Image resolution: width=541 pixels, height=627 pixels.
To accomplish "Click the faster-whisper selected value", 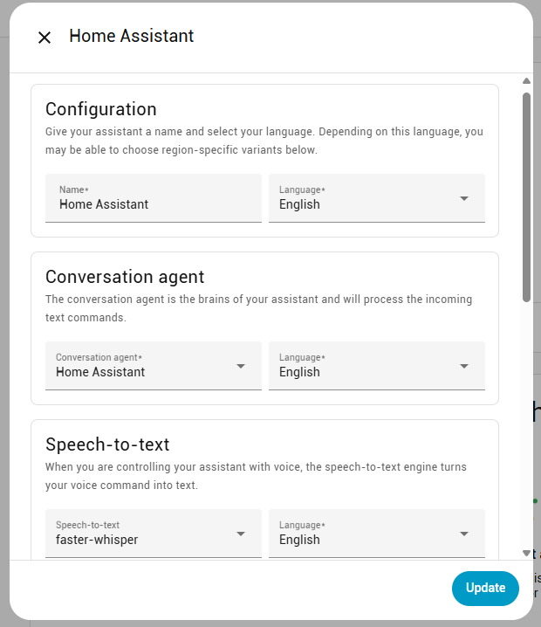I will [97, 540].
